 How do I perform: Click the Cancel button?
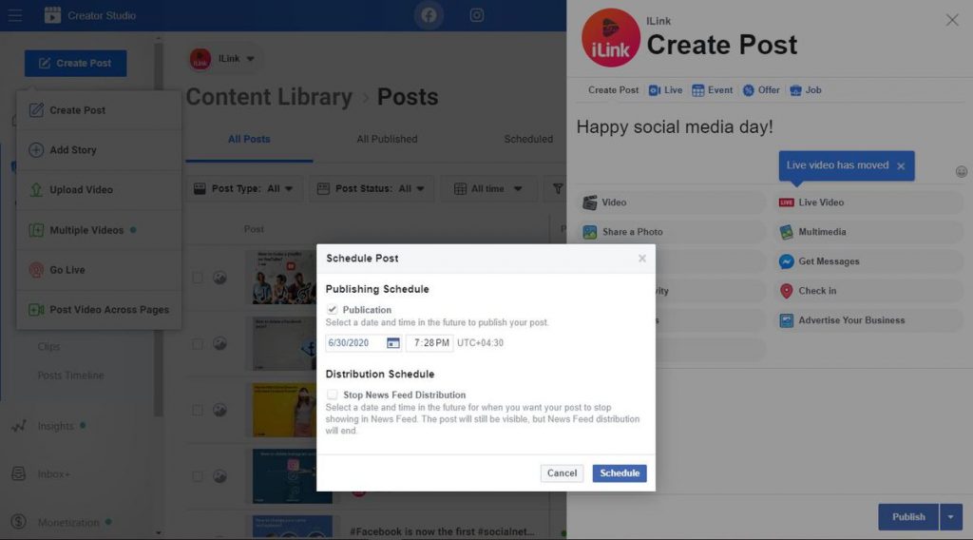point(562,472)
